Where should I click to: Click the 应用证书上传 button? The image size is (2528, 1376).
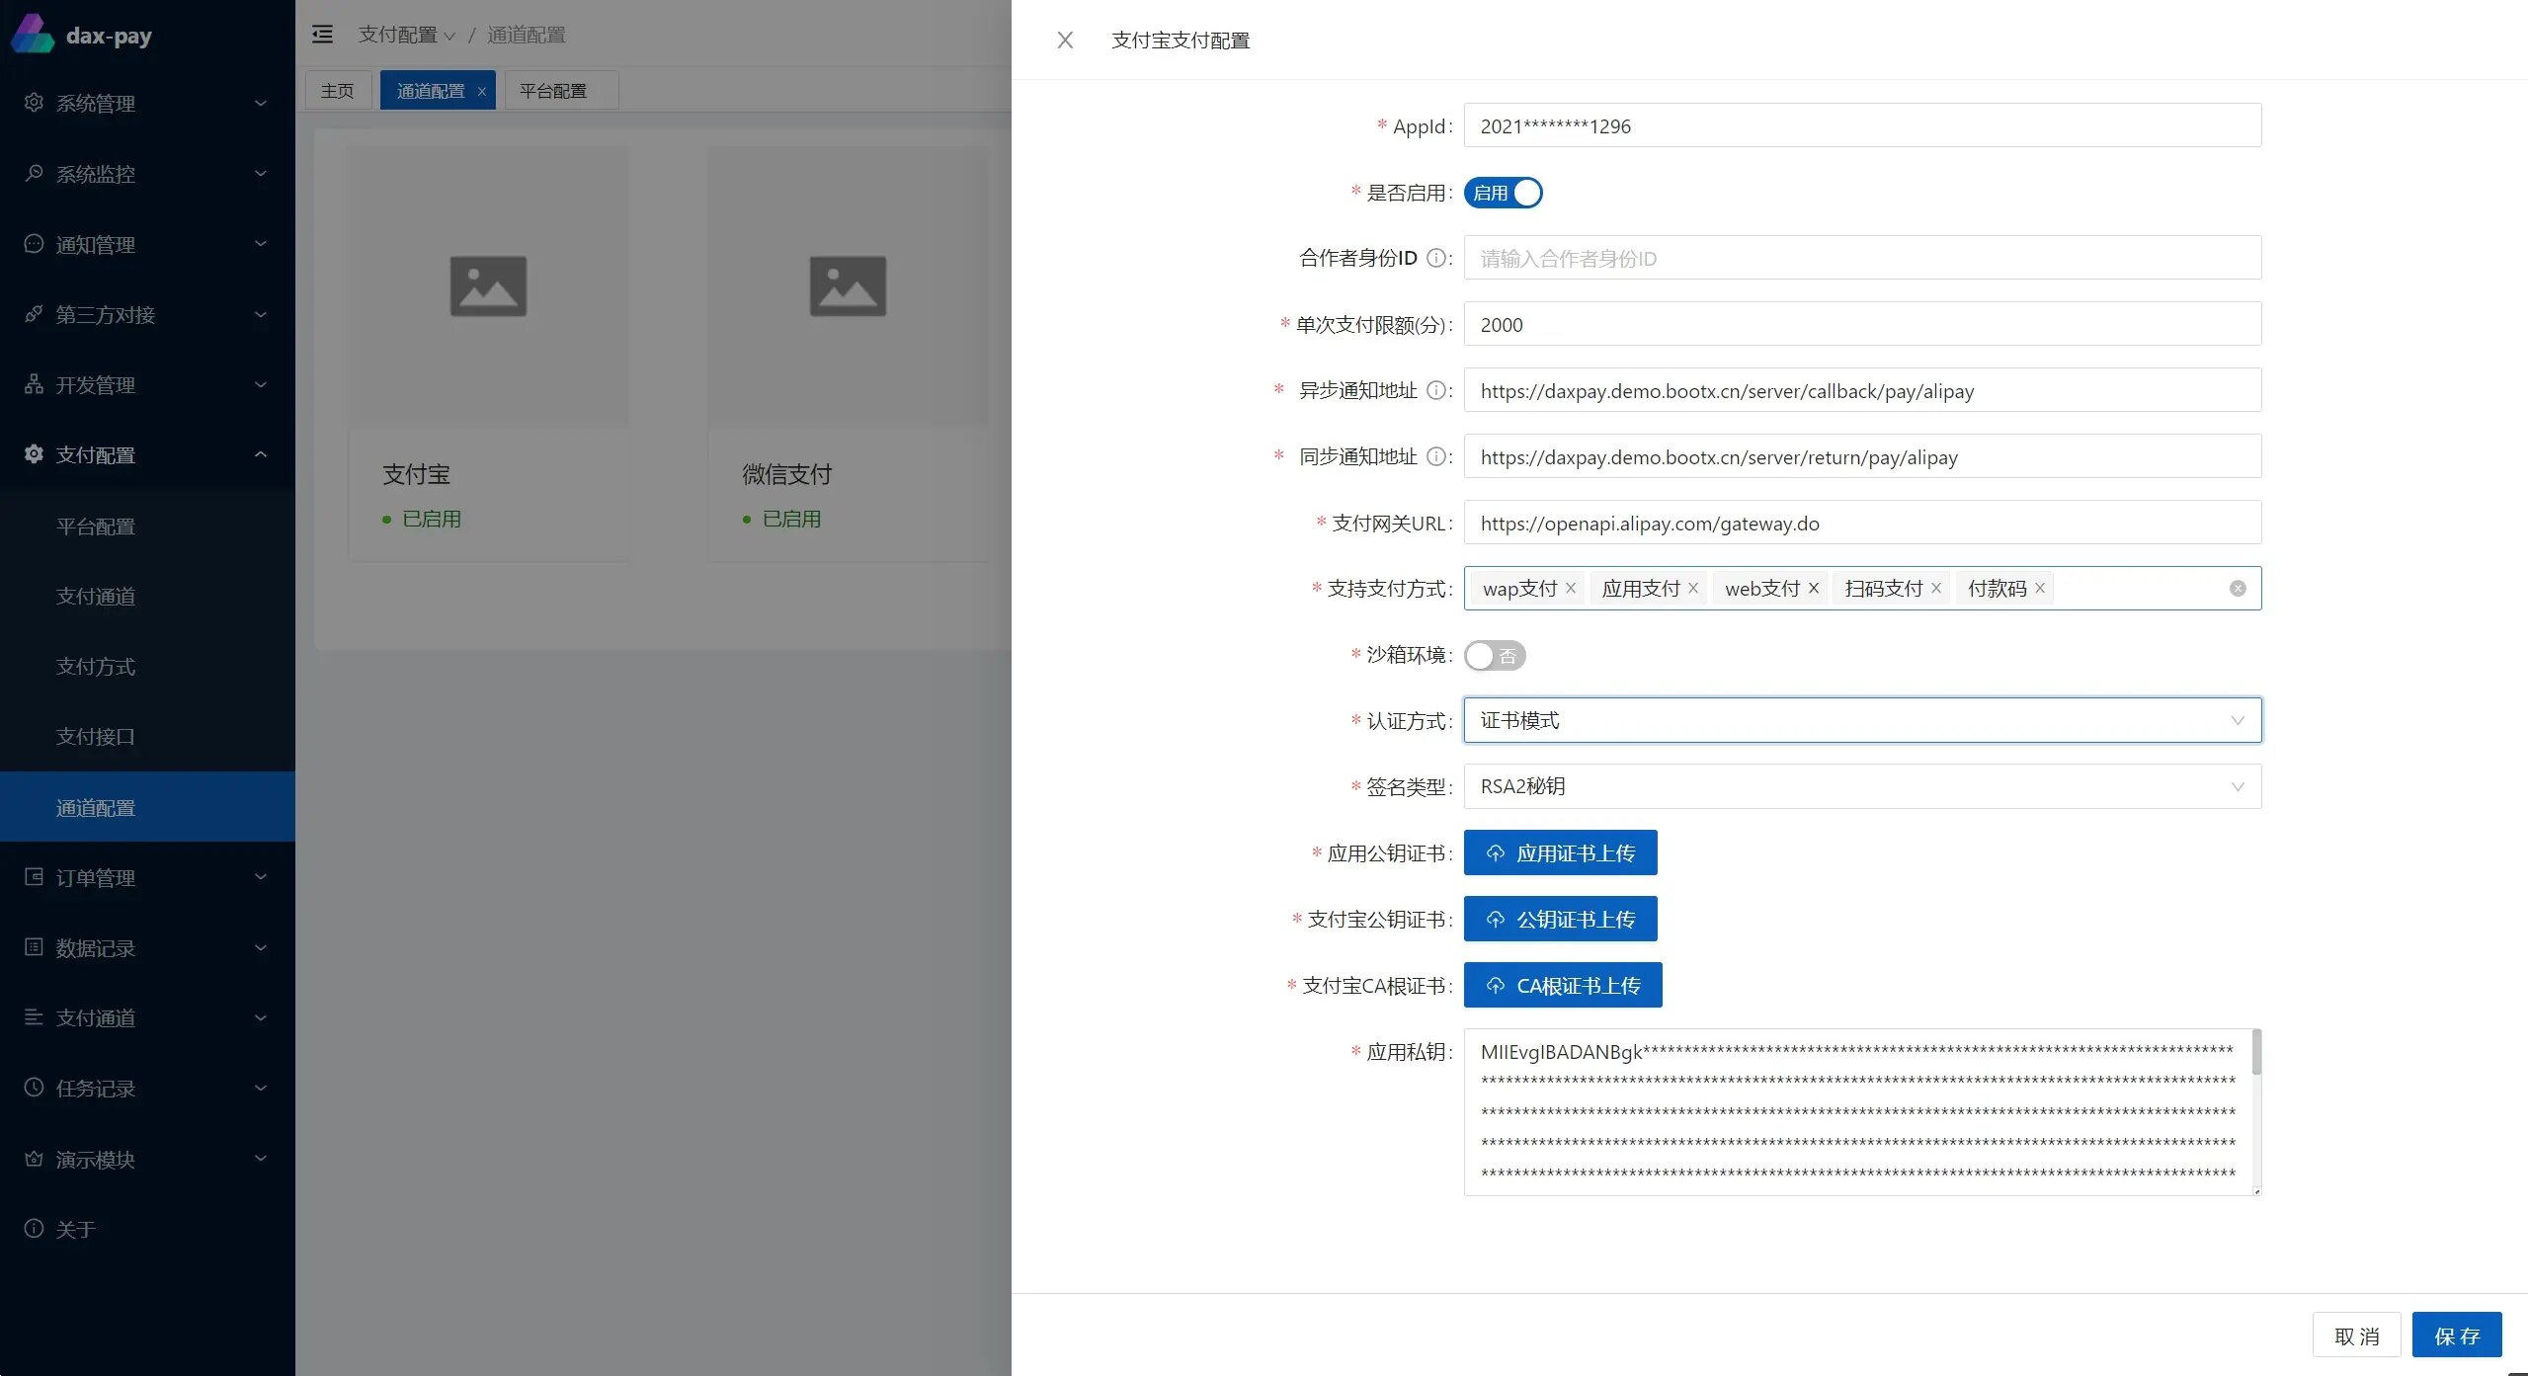[1560, 852]
